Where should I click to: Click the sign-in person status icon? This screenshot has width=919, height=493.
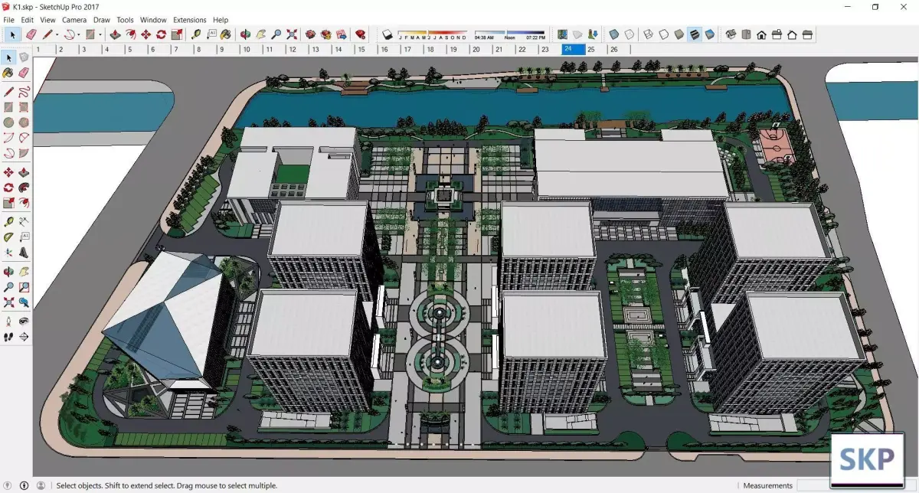point(41,485)
